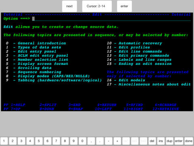194x146 pixels.
Task: Select topic 6 Scrolling data
Action: click(x=29, y=68)
